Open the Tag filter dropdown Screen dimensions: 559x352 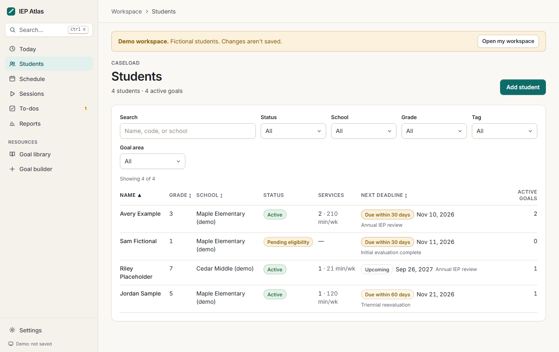[x=505, y=131]
